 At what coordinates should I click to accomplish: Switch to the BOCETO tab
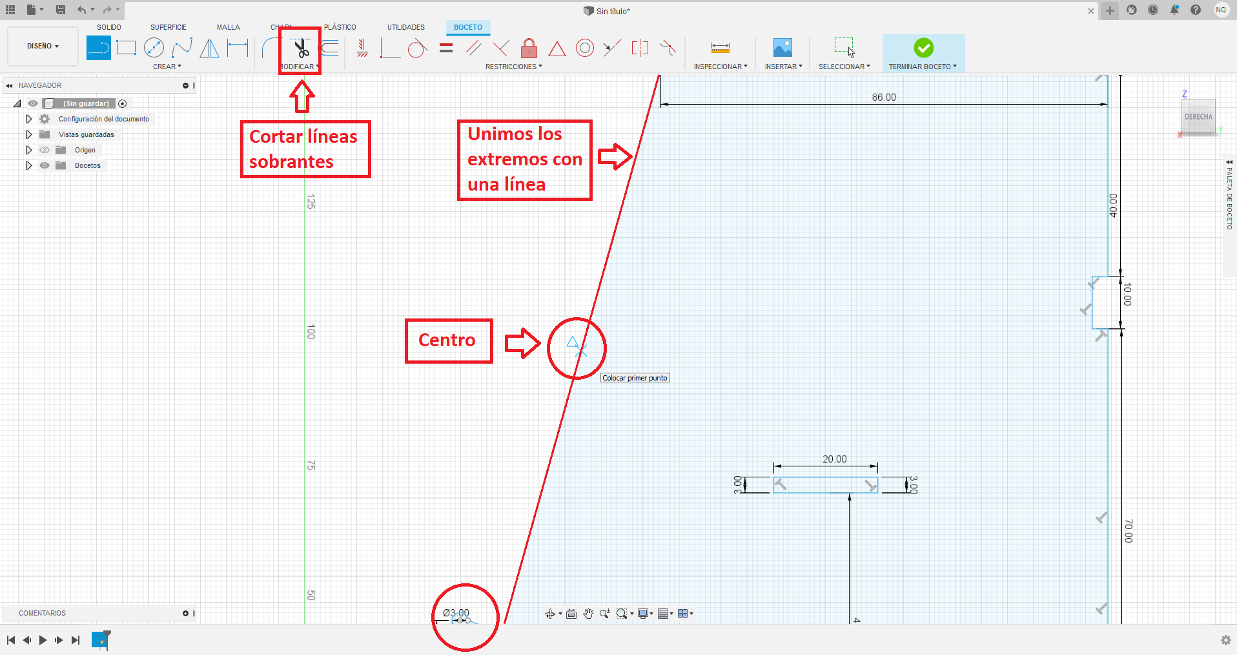pos(468,27)
